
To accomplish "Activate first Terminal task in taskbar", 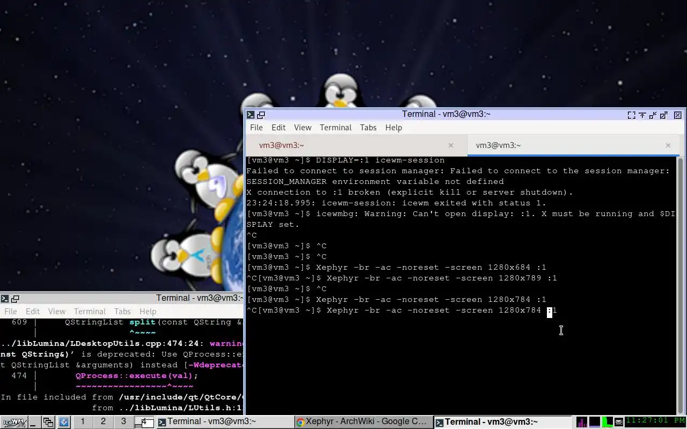I will [224, 422].
